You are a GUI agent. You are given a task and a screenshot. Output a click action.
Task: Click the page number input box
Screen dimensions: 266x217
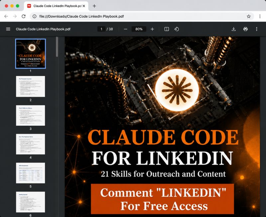coord(101,29)
